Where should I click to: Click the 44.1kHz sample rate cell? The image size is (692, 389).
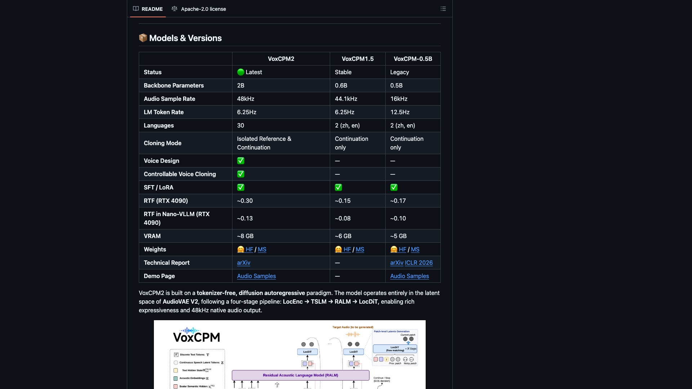coord(358,99)
